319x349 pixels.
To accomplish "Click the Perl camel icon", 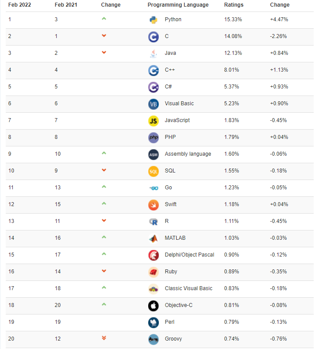I will coord(154,323).
